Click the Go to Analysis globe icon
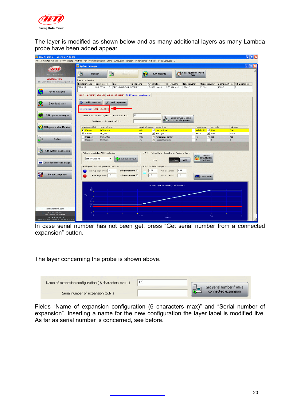This screenshot has width=293, height=414. tap(41, 92)
